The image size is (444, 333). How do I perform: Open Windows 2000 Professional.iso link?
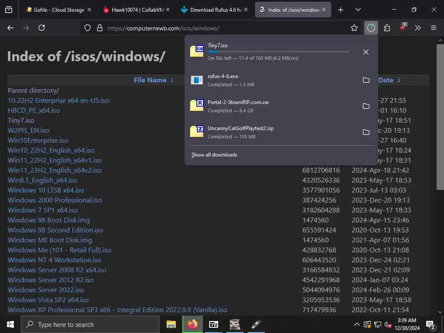55,200
